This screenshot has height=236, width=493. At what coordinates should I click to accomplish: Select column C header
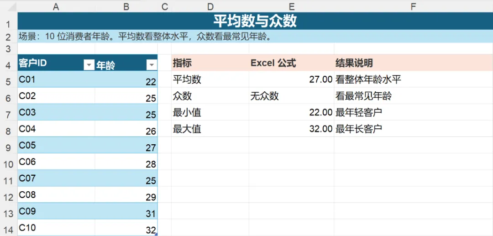click(164, 6)
